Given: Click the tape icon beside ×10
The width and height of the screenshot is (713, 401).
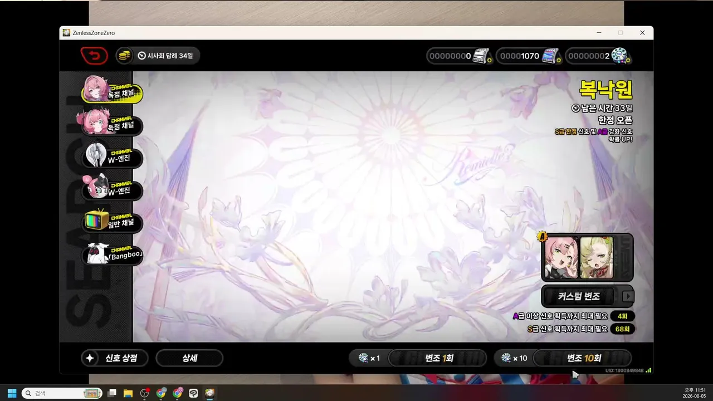Looking at the screenshot, I should point(506,358).
